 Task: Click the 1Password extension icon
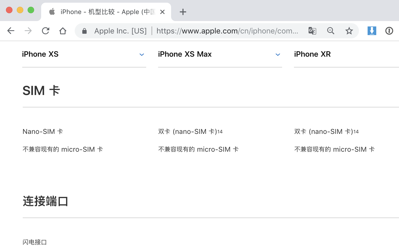389,31
